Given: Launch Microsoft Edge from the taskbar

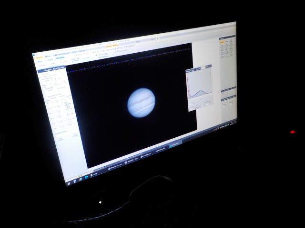Looking at the screenshot, I should (86, 178).
